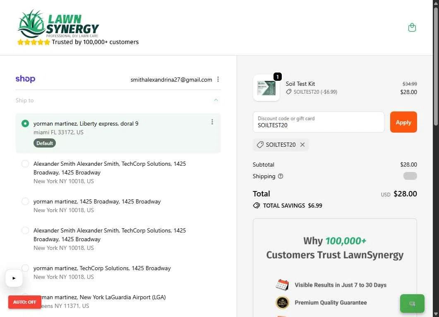Open the green chat widget button
The image size is (439, 317).
(x=412, y=304)
